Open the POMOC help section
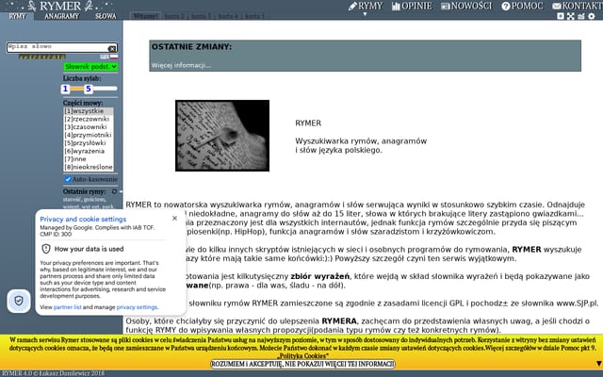 (x=522, y=7)
